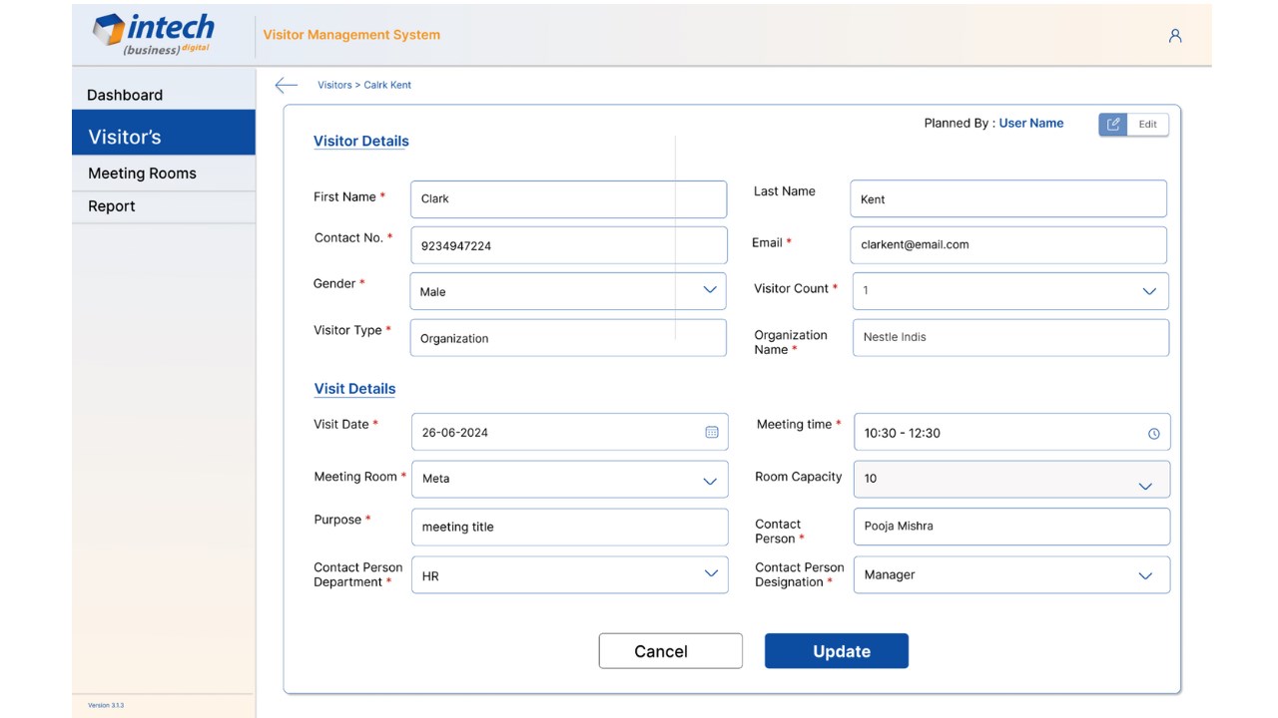Click the back arrow icon

[x=287, y=86]
